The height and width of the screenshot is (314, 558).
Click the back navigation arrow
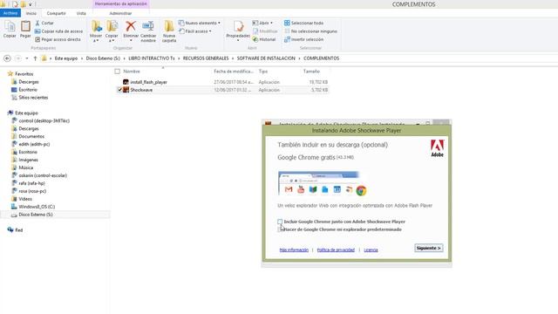(7, 58)
